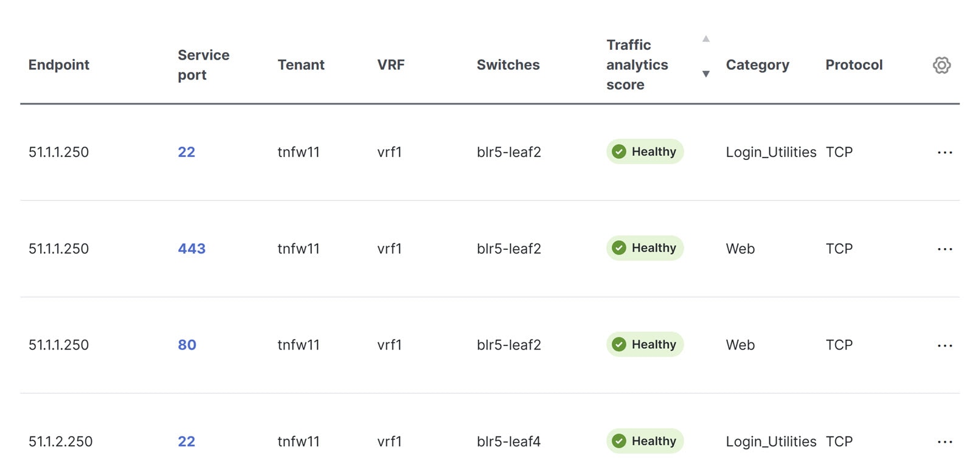This screenshot has width=967, height=470.
Task: Select the blr5-leaf4 switch cell
Action: point(508,441)
